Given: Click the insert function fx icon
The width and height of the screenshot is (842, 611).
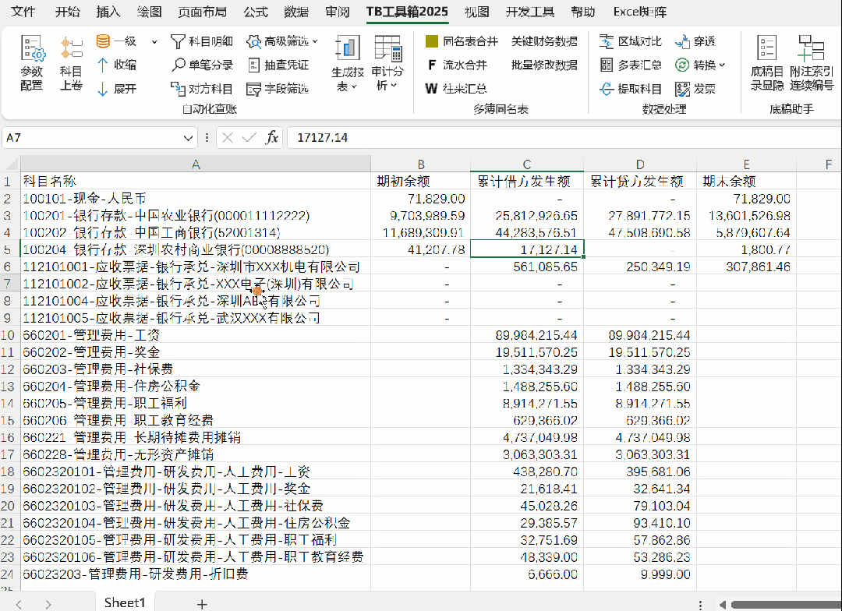Looking at the screenshot, I should (x=272, y=137).
